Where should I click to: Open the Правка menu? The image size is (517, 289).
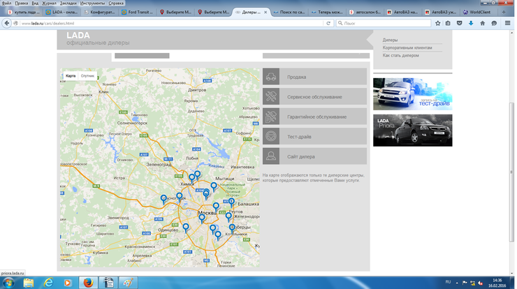(22, 3)
